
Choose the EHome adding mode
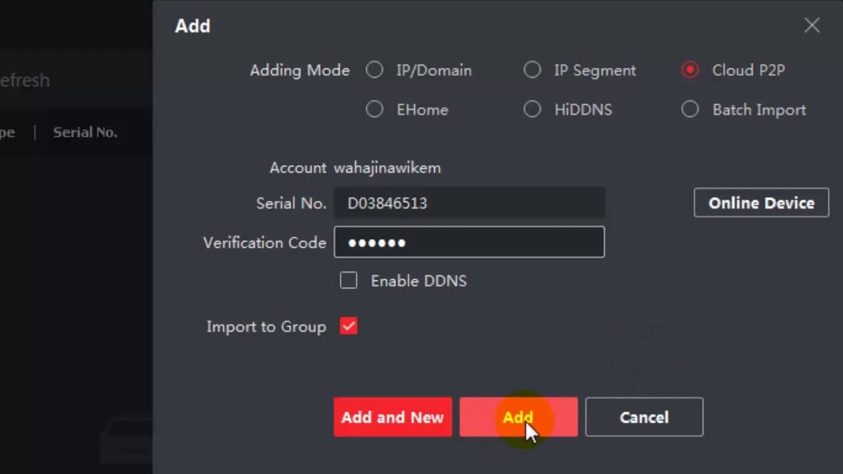click(x=375, y=109)
